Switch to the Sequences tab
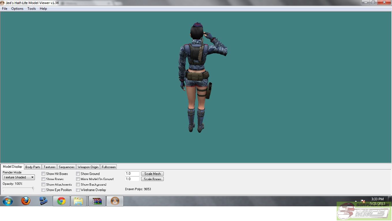This screenshot has height=221, width=392. [x=67, y=167]
